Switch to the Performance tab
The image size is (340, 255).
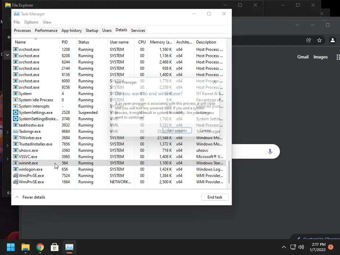46,30
